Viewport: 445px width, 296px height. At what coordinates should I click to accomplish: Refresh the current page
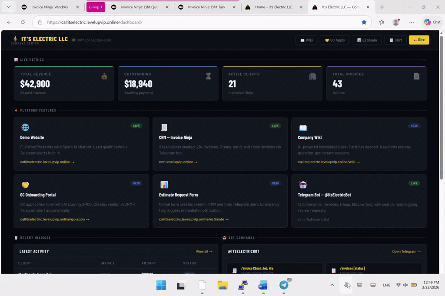pyautogui.click(x=23, y=22)
